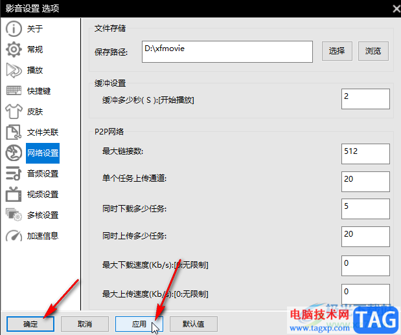Click 选择 to pick save path
The image size is (401, 335).
(337, 51)
